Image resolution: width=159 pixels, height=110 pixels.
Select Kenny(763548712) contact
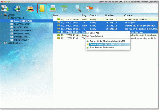23,21
